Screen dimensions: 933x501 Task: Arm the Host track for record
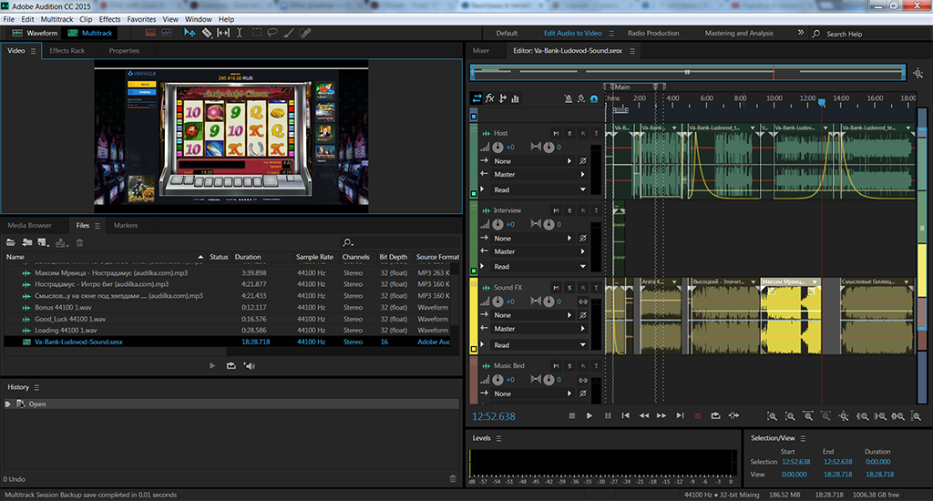582,133
